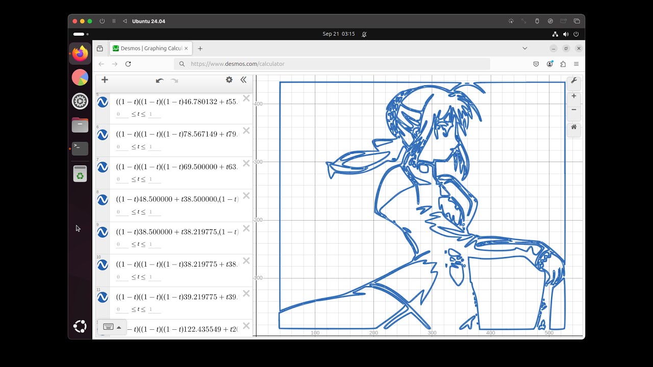The image size is (653, 367).
Task: Open Ubuntu Show Applications launcher
Action: pyautogui.click(x=80, y=326)
